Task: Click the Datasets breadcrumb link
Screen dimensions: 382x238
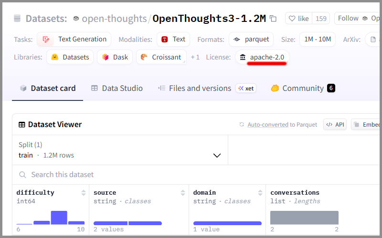Action: click(x=46, y=19)
